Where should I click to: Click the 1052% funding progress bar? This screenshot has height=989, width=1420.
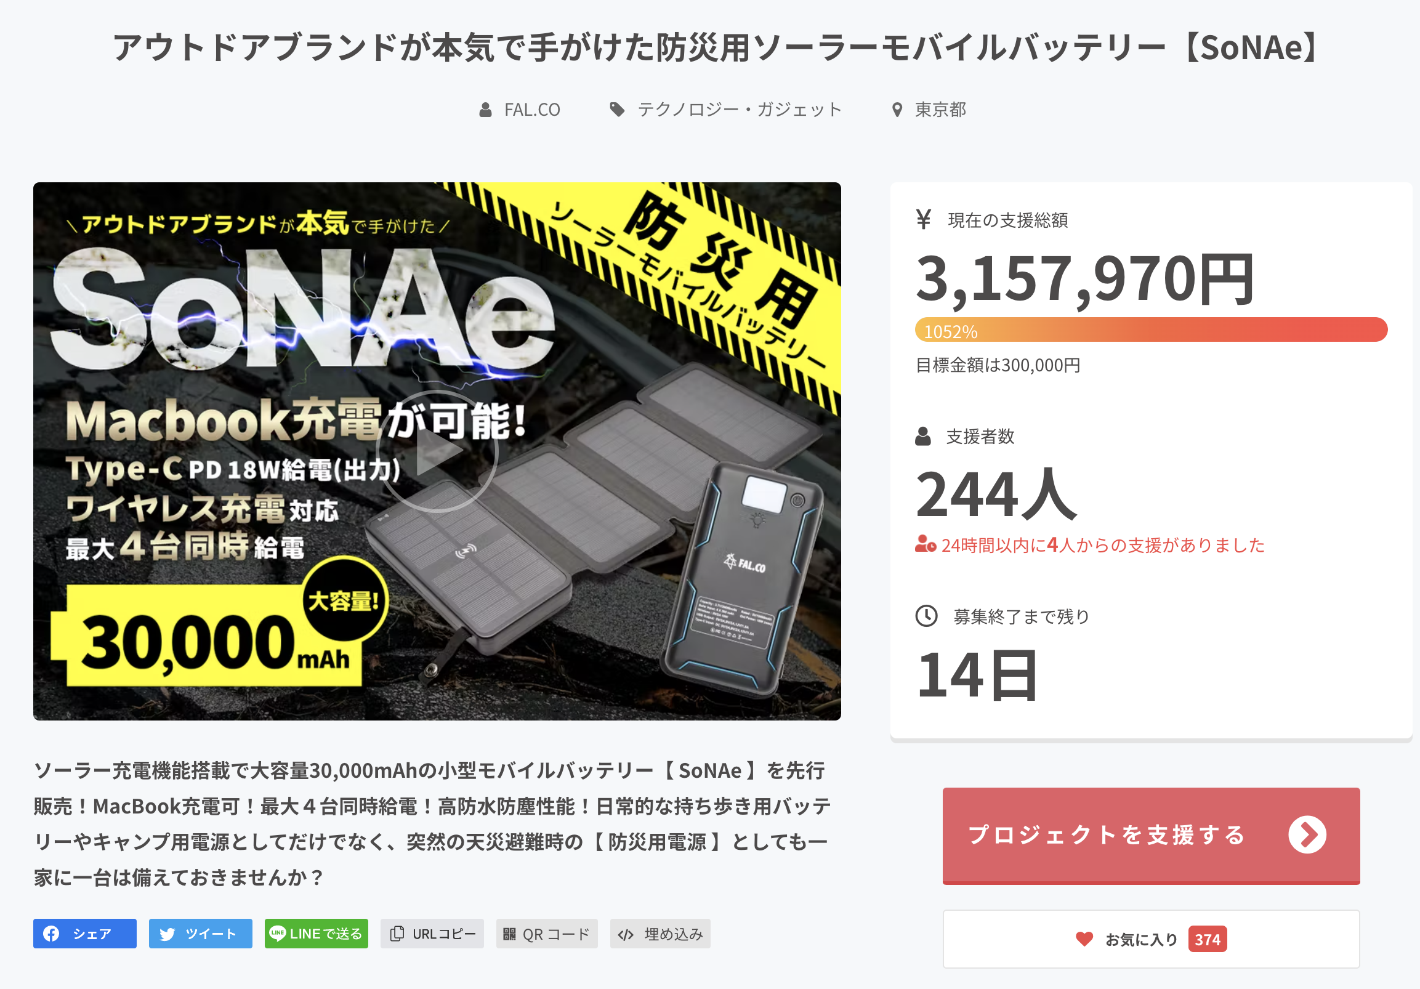click(x=1150, y=329)
